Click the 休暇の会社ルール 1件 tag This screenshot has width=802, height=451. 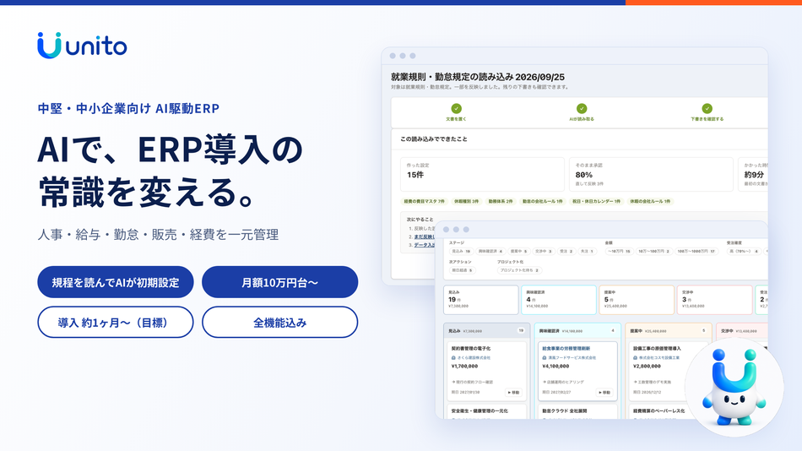coord(650,202)
